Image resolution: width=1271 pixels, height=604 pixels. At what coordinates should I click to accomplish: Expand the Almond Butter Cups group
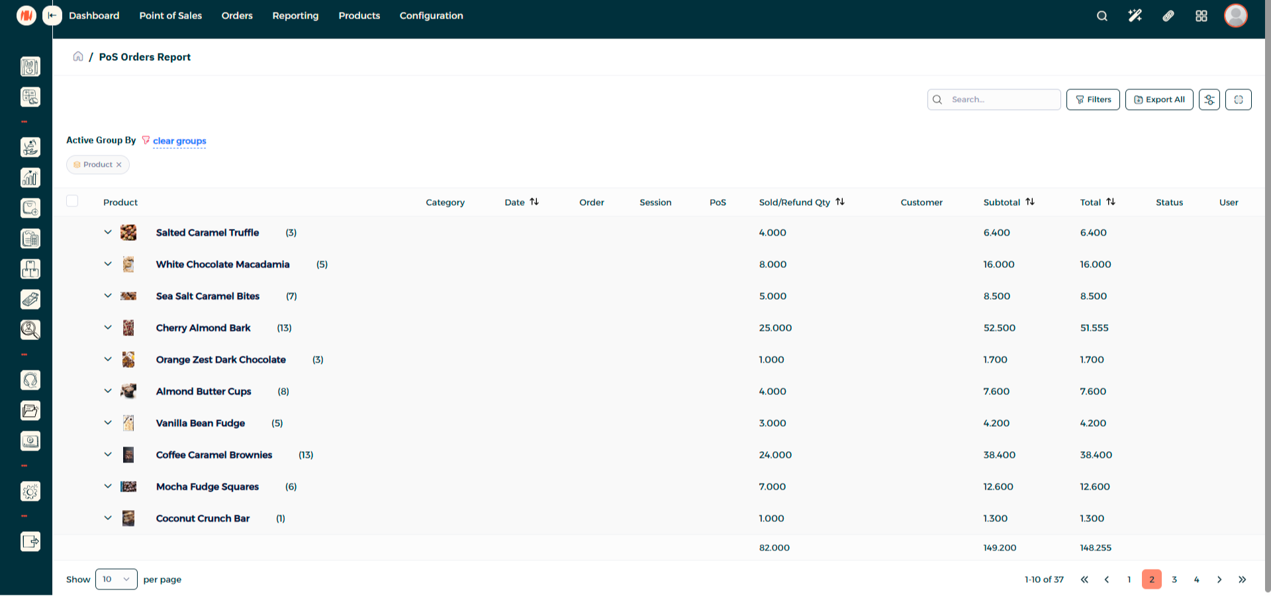[x=108, y=391]
